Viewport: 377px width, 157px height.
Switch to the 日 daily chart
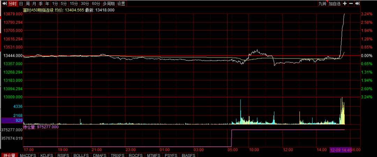(x=21, y=3)
